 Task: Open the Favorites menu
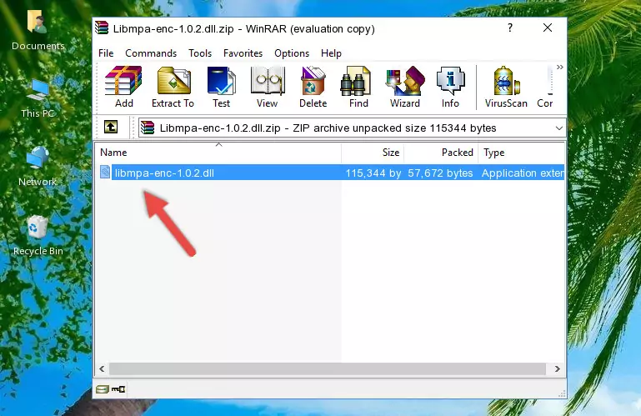pyautogui.click(x=243, y=53)
